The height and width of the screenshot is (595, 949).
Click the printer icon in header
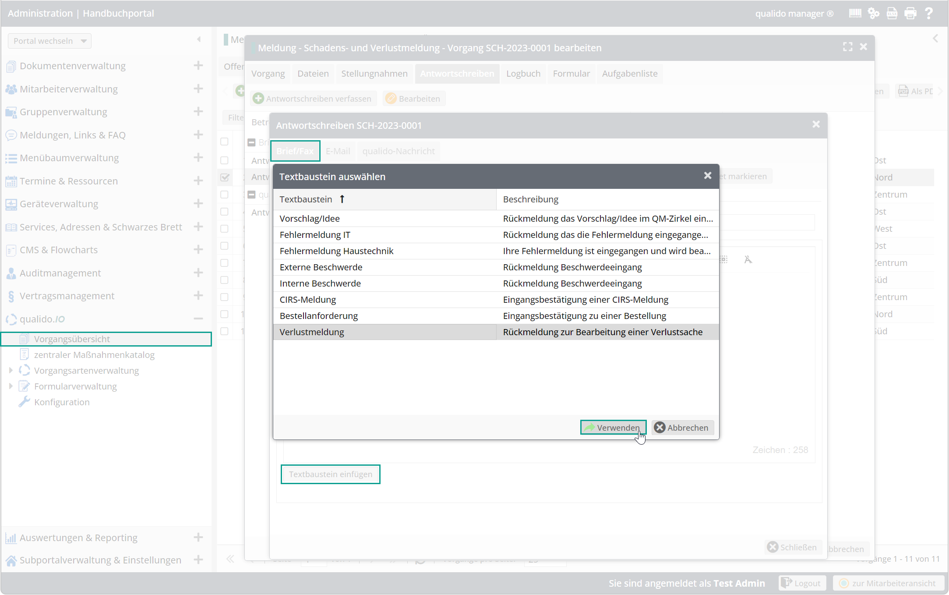click(x=910, y=13)
